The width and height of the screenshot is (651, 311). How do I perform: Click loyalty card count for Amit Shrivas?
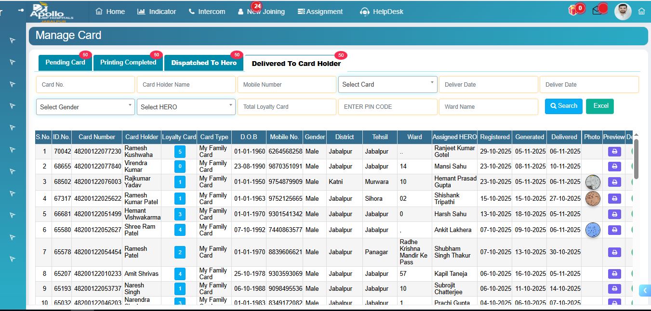[x=180, y=274]
